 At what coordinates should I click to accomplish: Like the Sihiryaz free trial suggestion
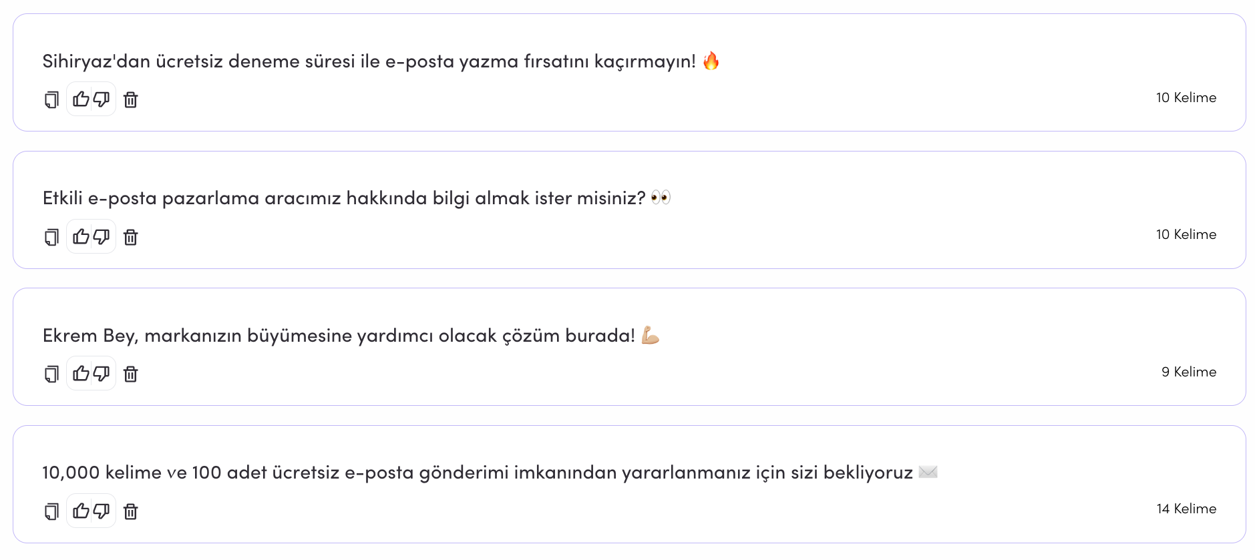pyautogui.click(x=81, y=99)
